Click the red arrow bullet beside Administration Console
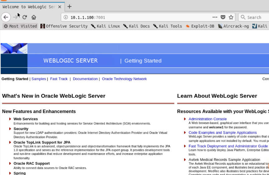 point(185,119)
